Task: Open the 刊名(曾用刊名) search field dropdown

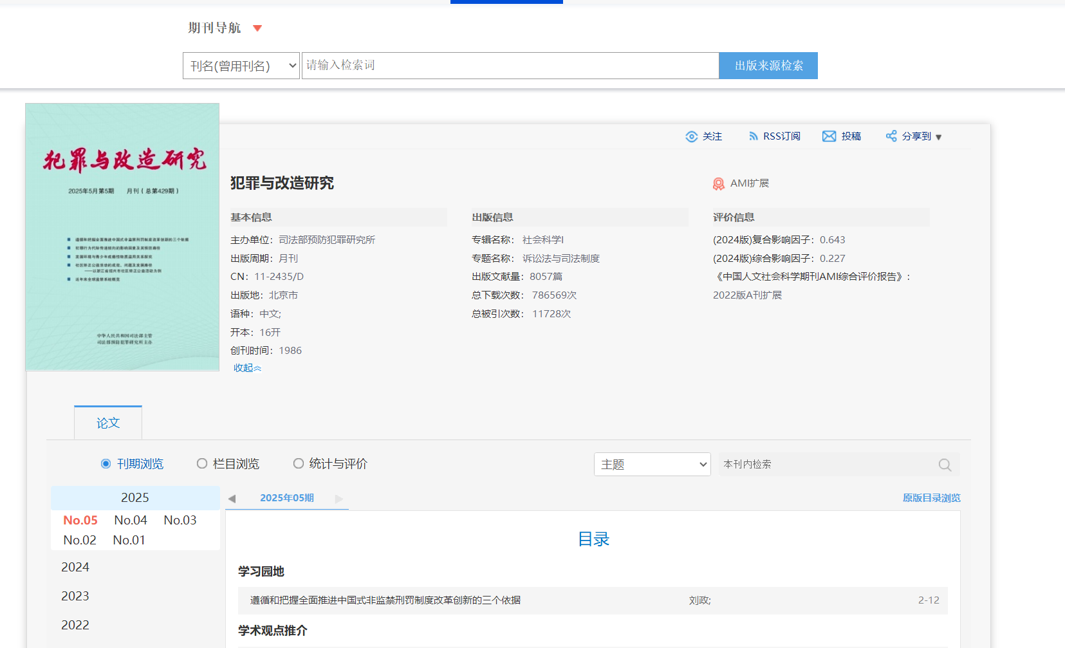Action: (241, 66)
